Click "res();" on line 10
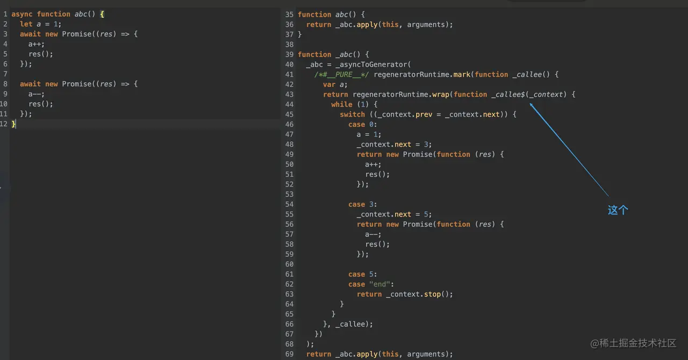Screen dimensions: 688x360 tap(41, 104)
